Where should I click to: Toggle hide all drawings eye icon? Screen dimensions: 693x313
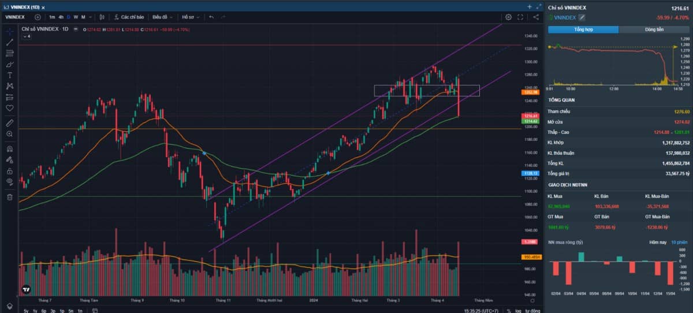(10, 182)
